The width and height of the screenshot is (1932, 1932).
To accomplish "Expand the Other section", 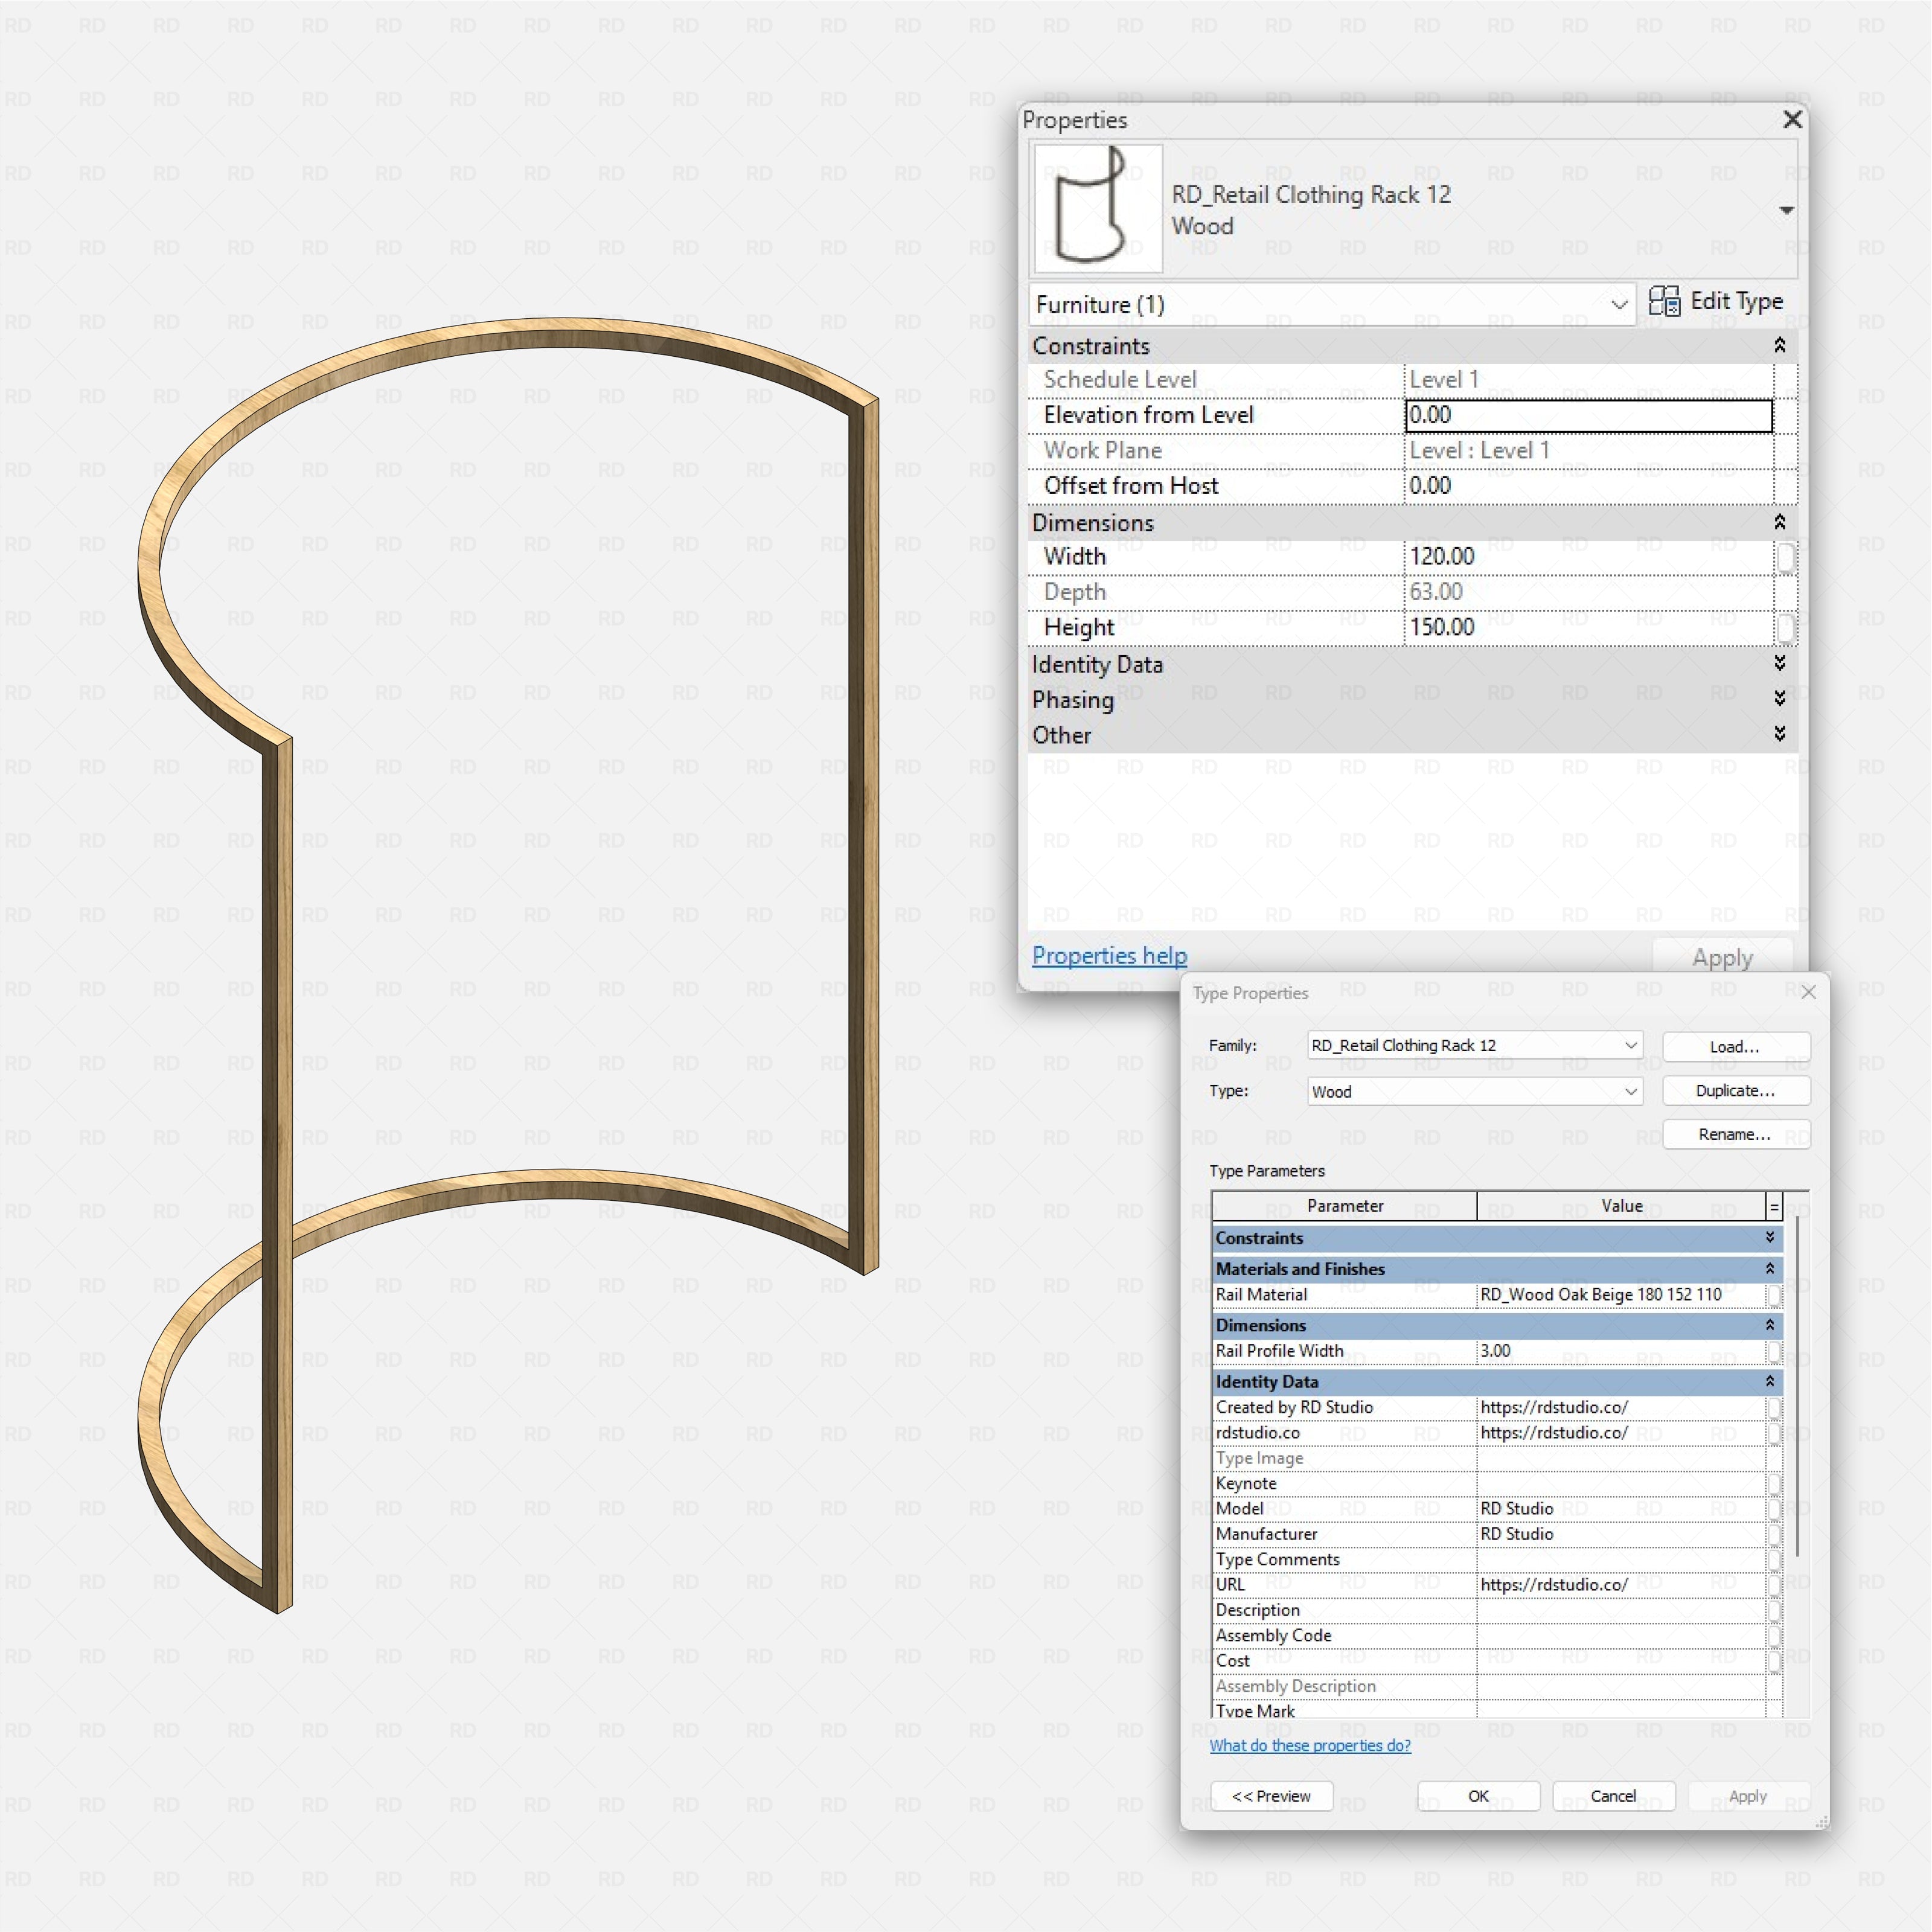I will (1779, 735).
